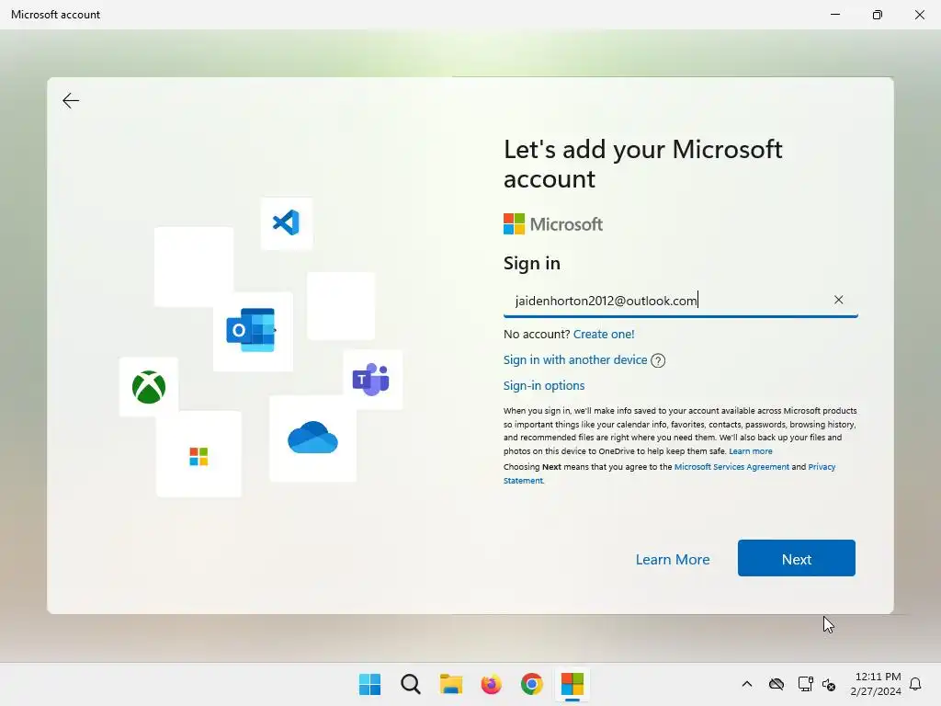941x706 pixels.
Task: Open the notification bell
Action: 915,684
